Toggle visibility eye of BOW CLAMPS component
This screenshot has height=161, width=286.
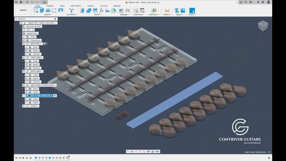point(24,72)
